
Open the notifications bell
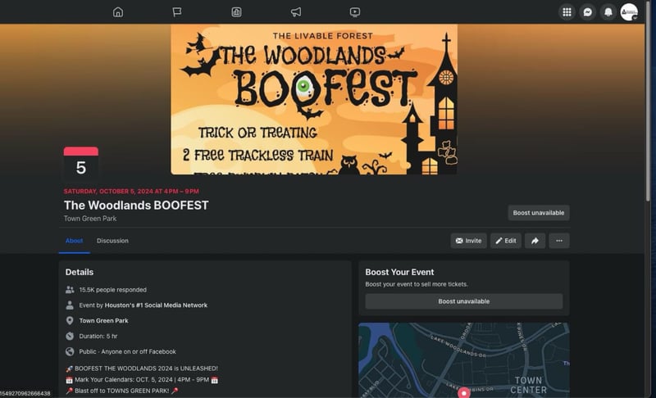click(608, 12)
